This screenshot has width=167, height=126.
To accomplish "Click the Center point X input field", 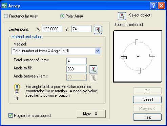I will tap(52, 29).
